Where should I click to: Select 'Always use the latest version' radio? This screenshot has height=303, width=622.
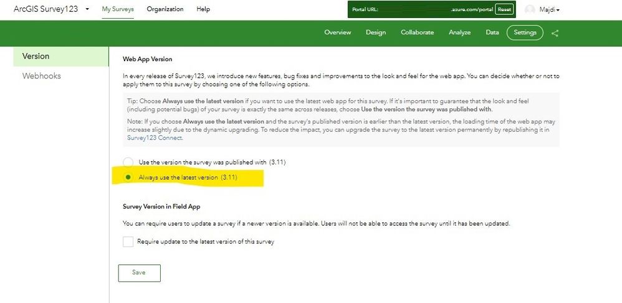(x=128, y=177)
